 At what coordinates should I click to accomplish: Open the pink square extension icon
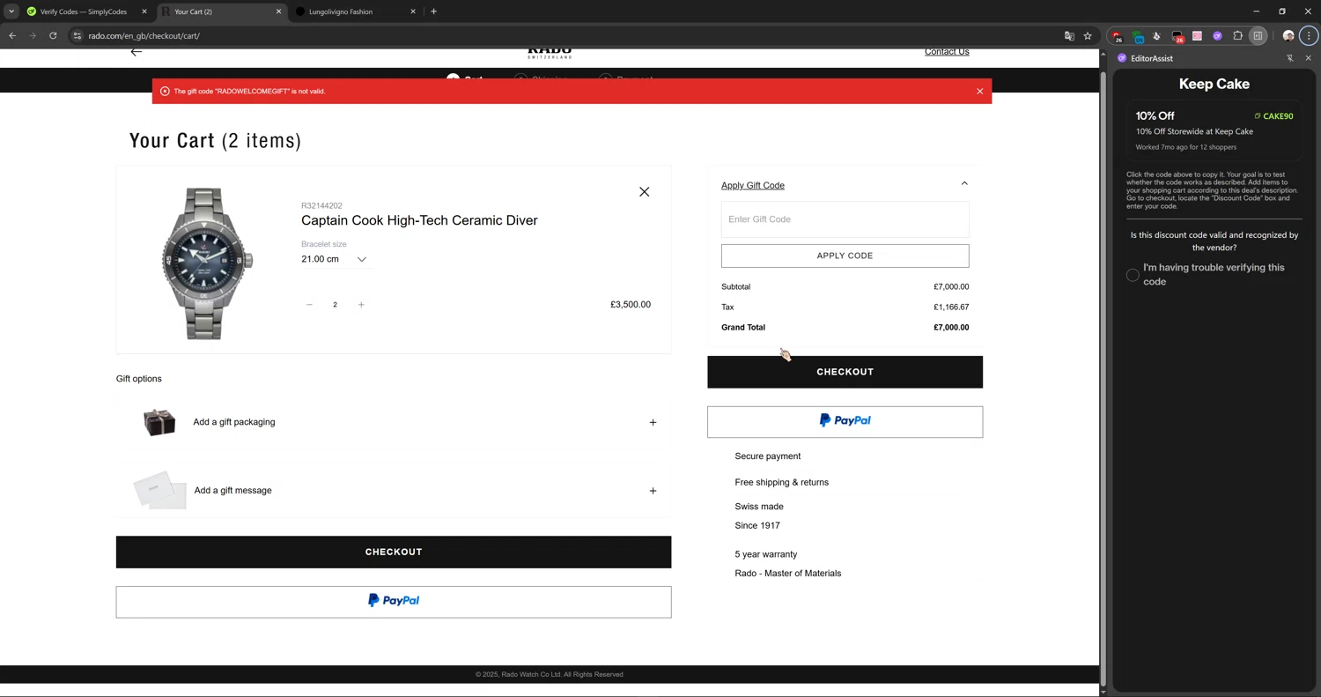point(1197,36)
